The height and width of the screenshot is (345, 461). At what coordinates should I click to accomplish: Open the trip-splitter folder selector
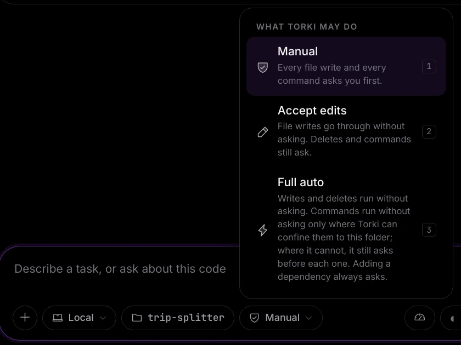click(x=178, y=318)
